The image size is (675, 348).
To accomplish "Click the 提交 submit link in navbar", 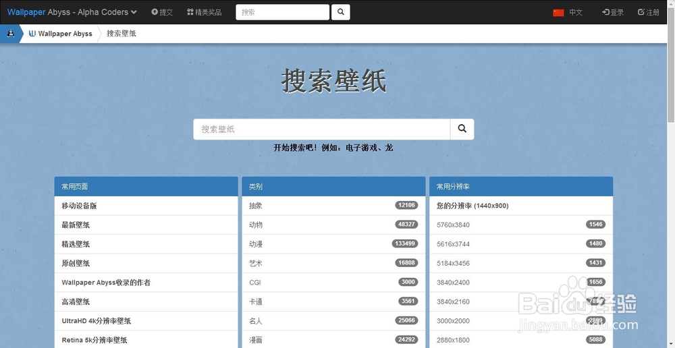I will coord(162,12).
